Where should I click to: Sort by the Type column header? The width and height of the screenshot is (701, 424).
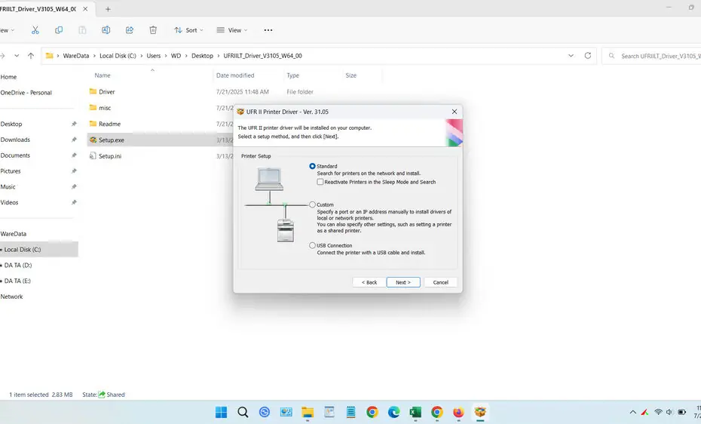pos(292,75)
